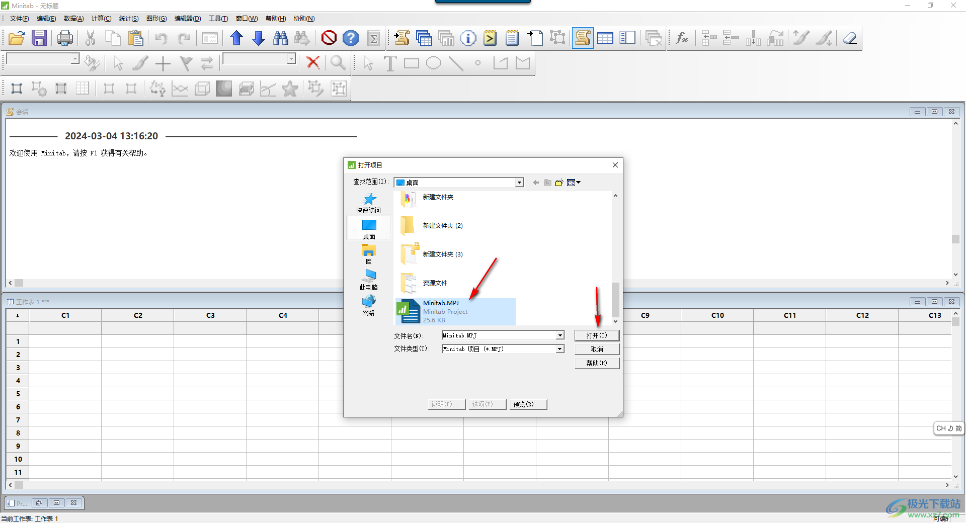The image size is (966, 523).
Task: Click the 取消 button
Action: 597,349
